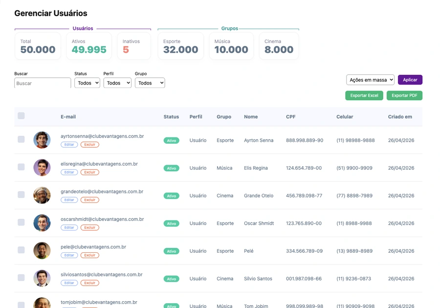
Task: Click Silvio Santos's avatar picture
Action: pos(42,278)
